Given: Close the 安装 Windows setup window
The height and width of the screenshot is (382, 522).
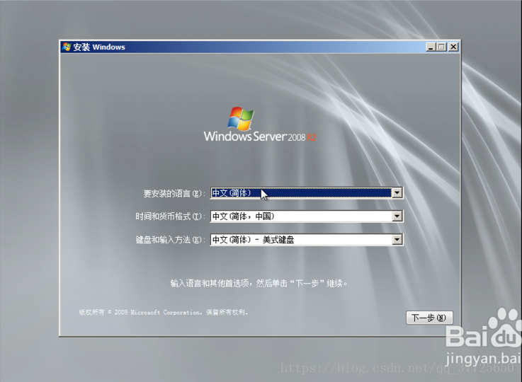Looking at the screenshot, I should [453, 47].
